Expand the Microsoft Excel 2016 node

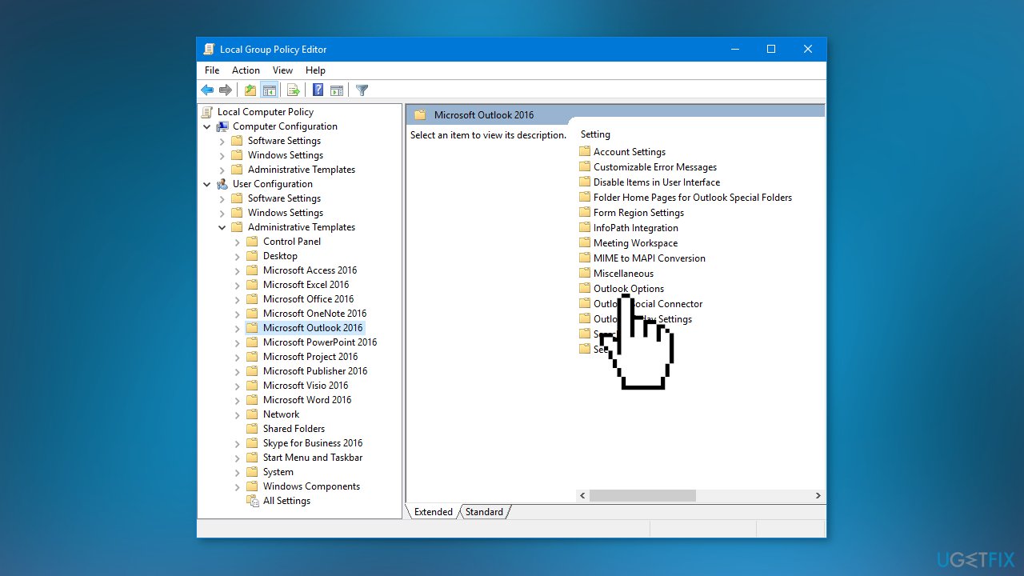pyautogui.click(x=238, y=285)
